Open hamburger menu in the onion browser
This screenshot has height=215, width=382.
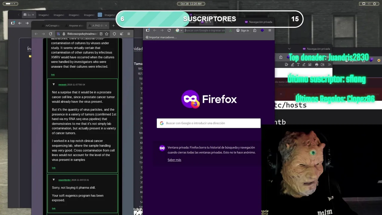129,34
